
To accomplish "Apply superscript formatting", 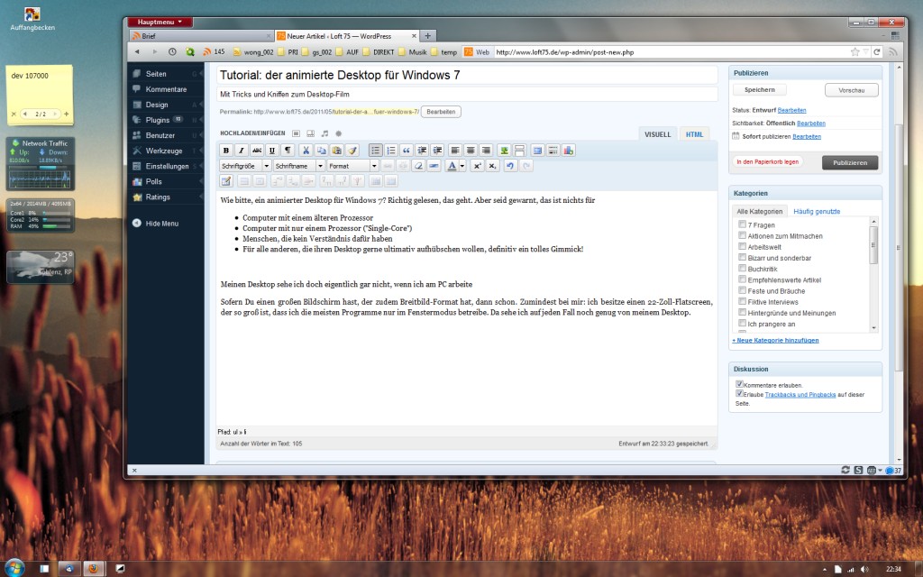I will pos(477,166).
